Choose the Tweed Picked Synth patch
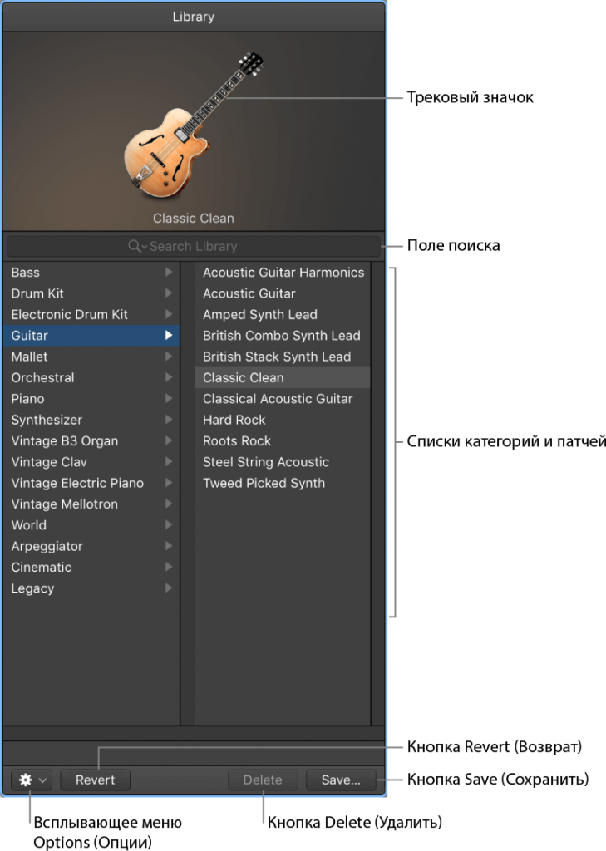Screen dimensions: 606x851 click(283, 483)
